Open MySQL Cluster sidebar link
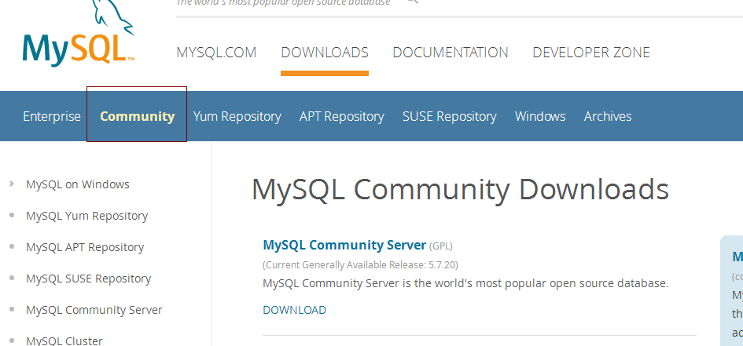This screenshot has width=743, height=346. pyautogui.click(x=64, y=341)
